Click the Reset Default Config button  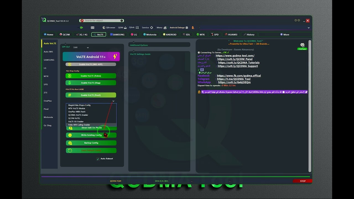tap(91, 151)
